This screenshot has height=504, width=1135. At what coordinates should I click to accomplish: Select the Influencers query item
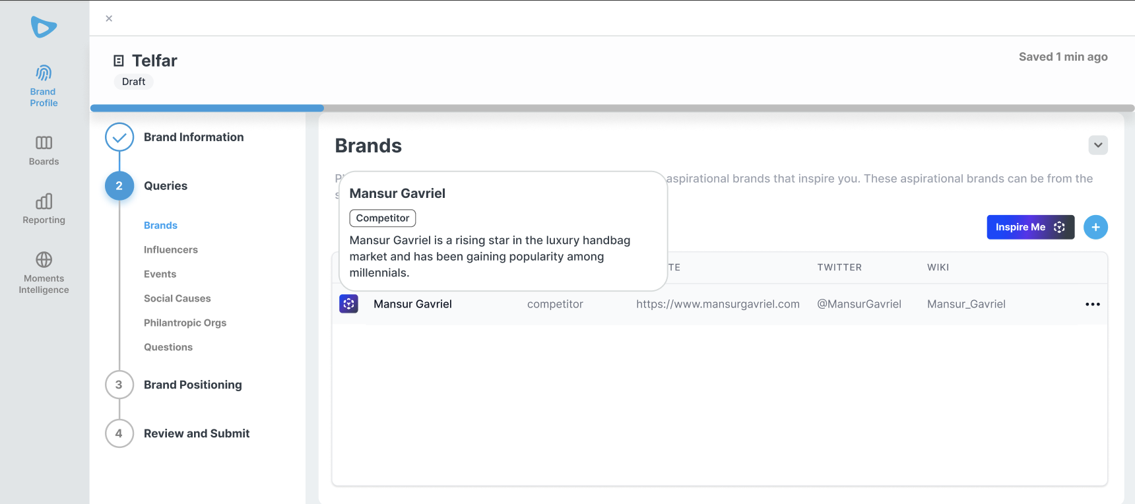click(170, 249)
